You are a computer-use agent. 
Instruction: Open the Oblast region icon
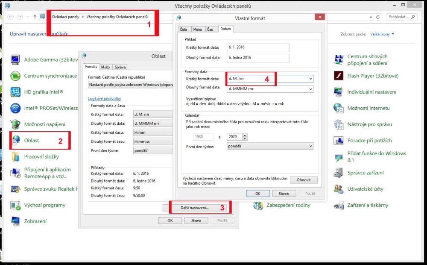click(16, 140)
